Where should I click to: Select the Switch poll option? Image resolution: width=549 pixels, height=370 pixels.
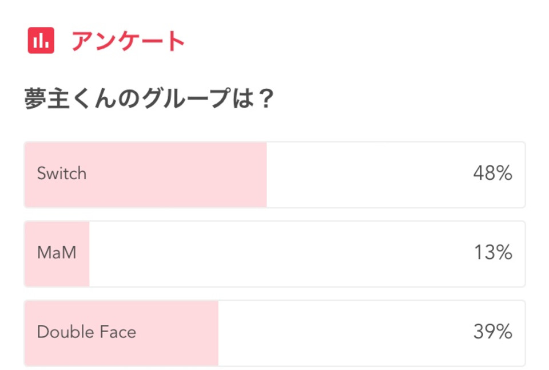coord(274,175)
